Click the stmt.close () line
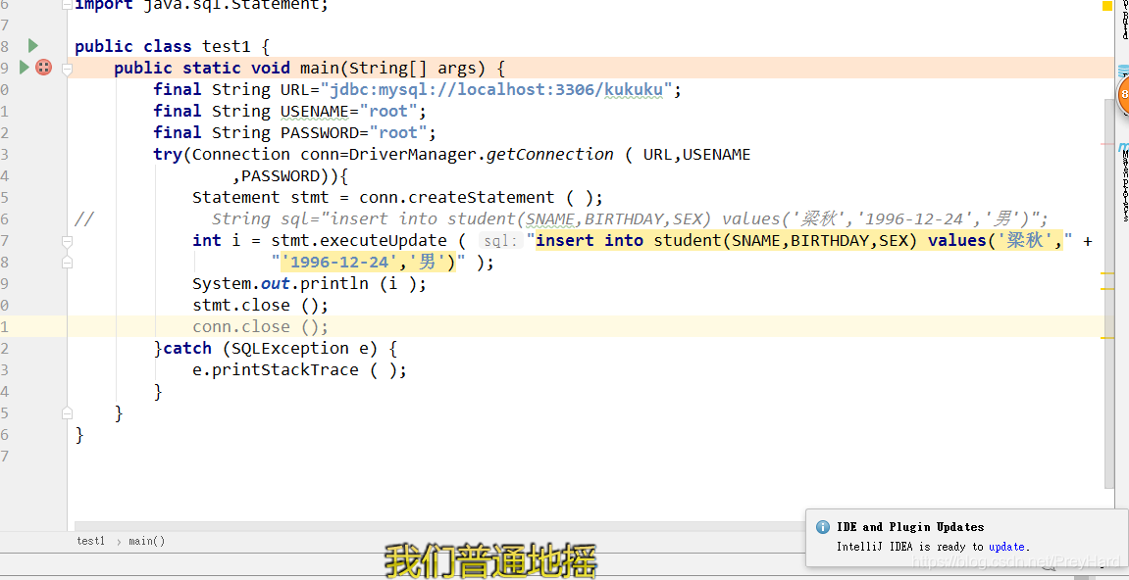 261,305
